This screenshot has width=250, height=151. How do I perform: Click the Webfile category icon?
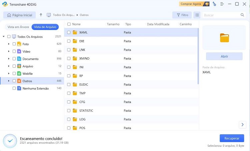coord(19,73)
